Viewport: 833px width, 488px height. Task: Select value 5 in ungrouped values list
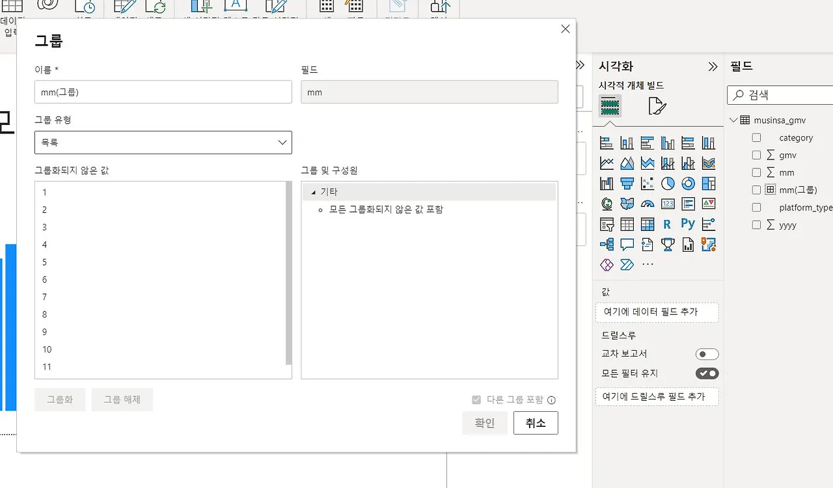point(160,262)
